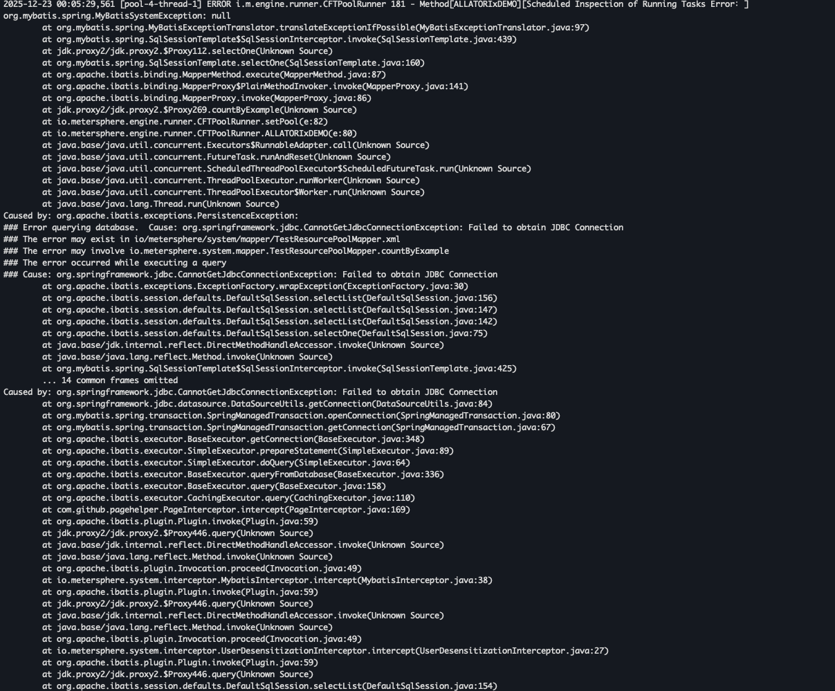Screen dimensions: 835x691
Task: Click the Caused by PersistenceException line
Action: coord(151,216)
